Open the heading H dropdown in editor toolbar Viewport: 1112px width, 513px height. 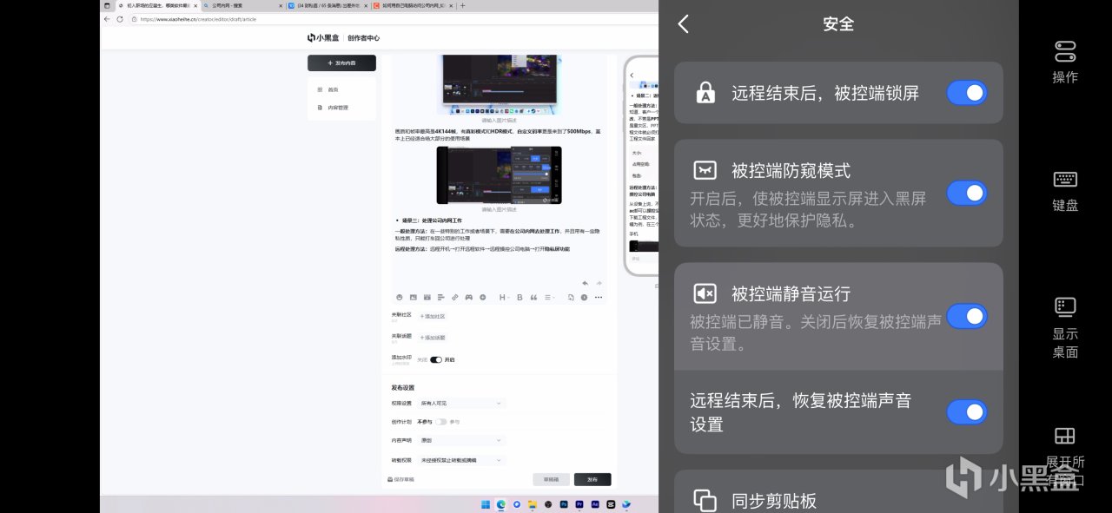[x=503, y=297]
